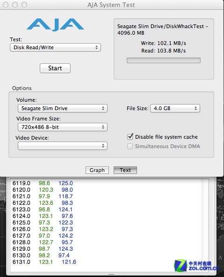
Task: Open the Volume dropdown Seagate Slim Drive
Action: [63, 108]
